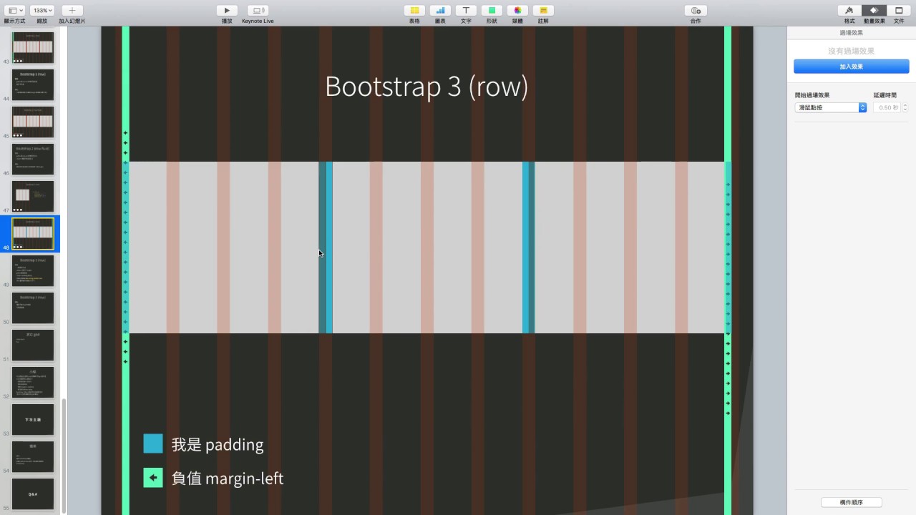The width and height of the screenshot is (916, 515).
Task: Switch to the 文件 document inspector
Action: tap(899, 11)
